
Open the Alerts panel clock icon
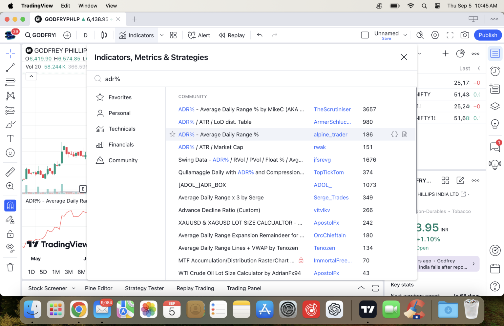495,71
